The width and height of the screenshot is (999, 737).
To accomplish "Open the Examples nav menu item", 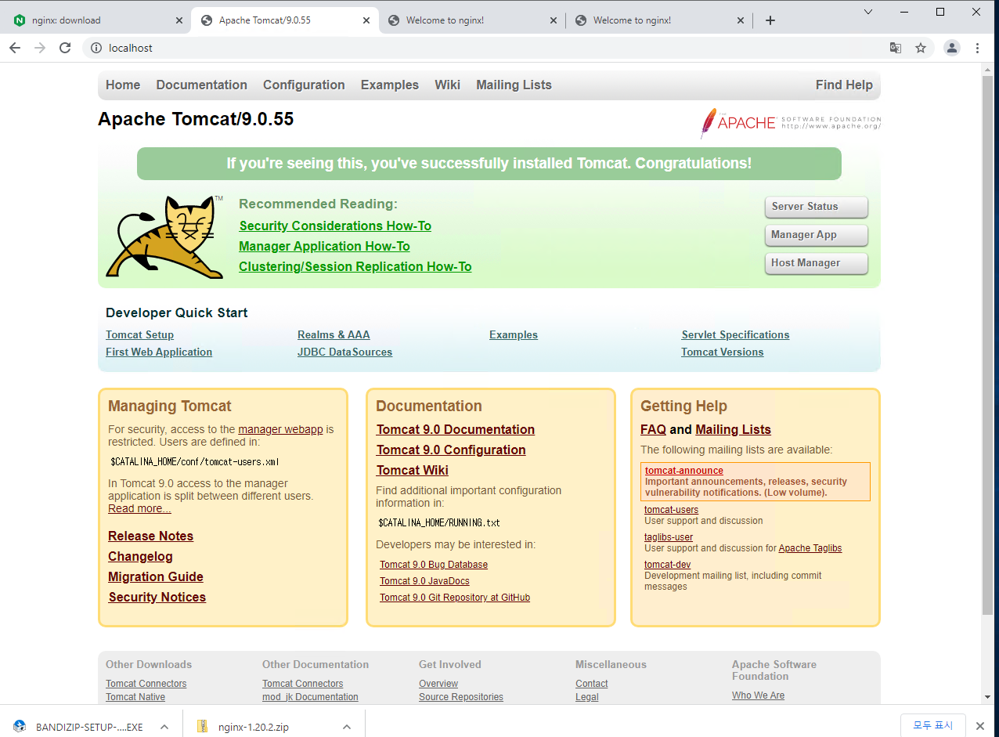I will [x=390, y=85].
